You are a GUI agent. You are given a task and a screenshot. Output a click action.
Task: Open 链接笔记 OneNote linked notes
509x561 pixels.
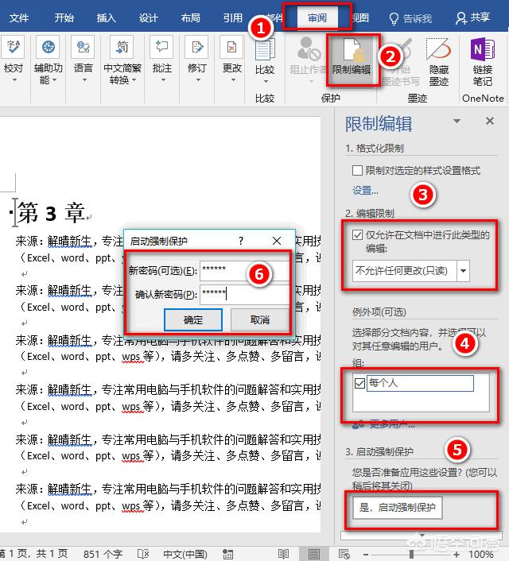click(483, 61)
